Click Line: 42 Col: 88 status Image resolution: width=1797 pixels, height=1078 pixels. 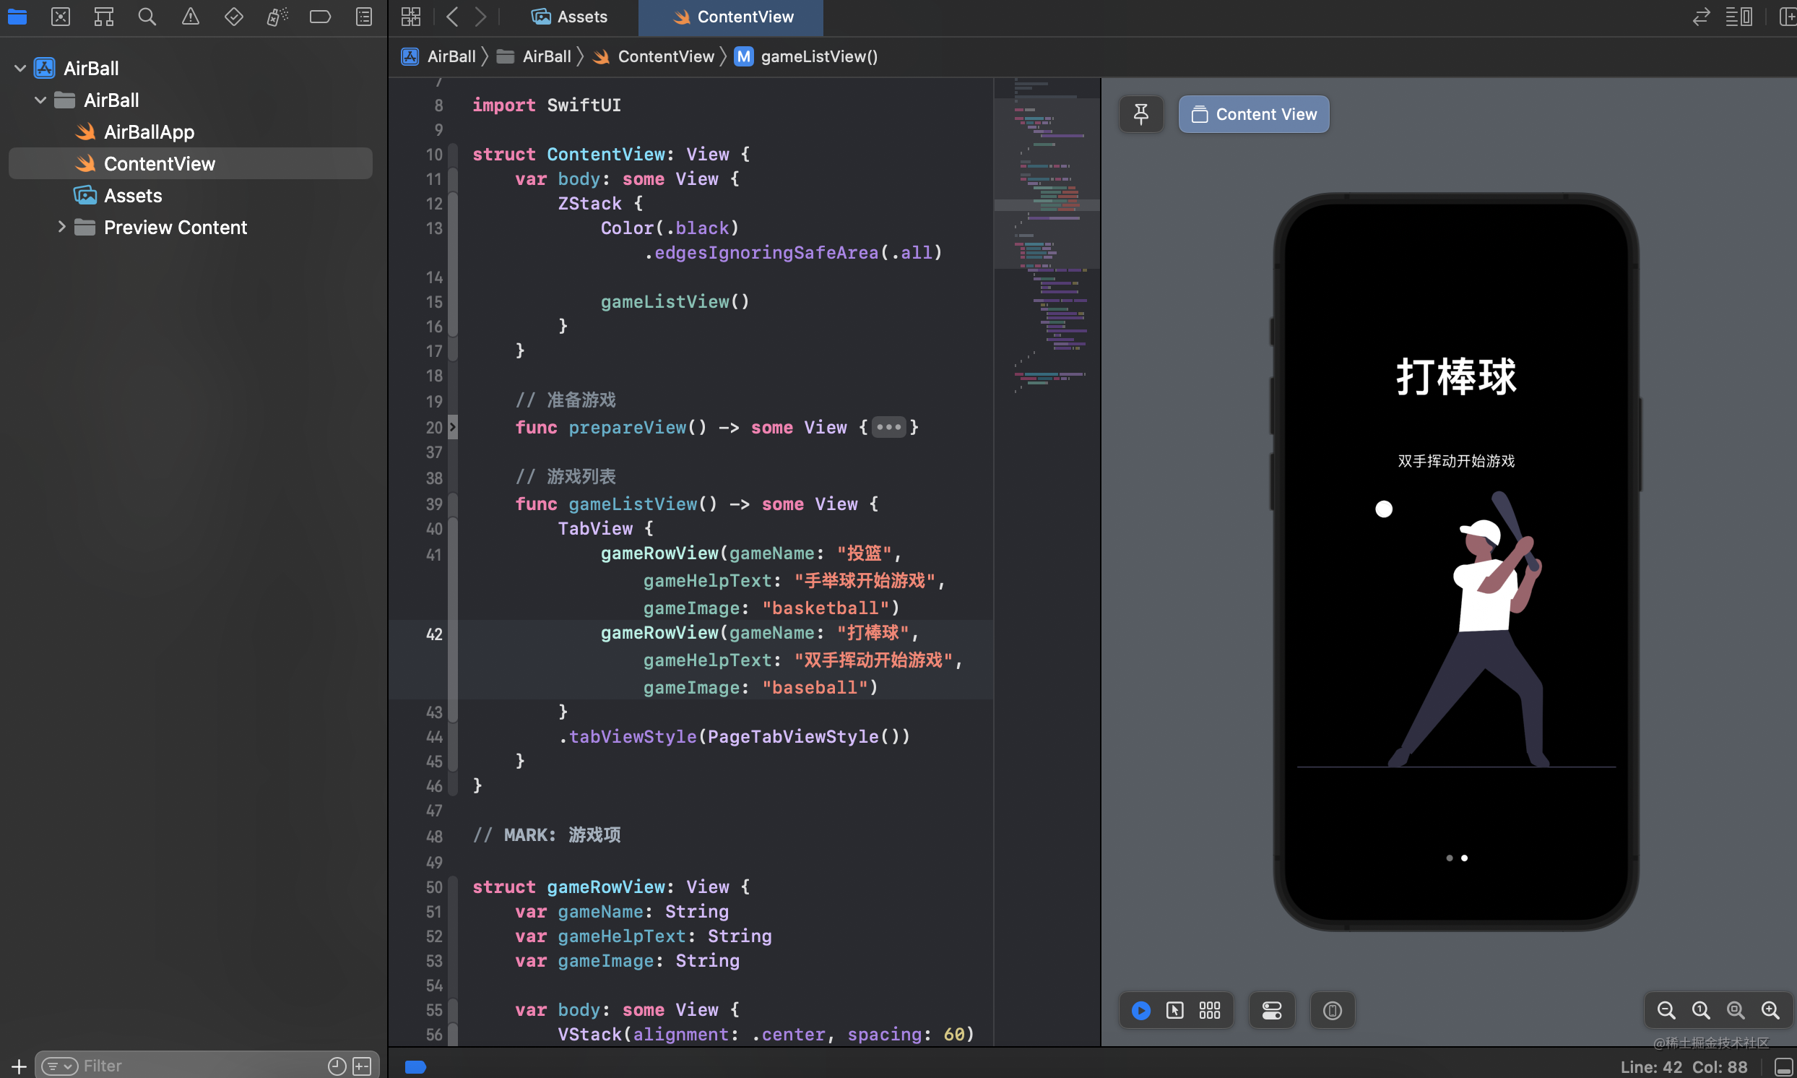pyautogui.click(x=1684, y=1067)
